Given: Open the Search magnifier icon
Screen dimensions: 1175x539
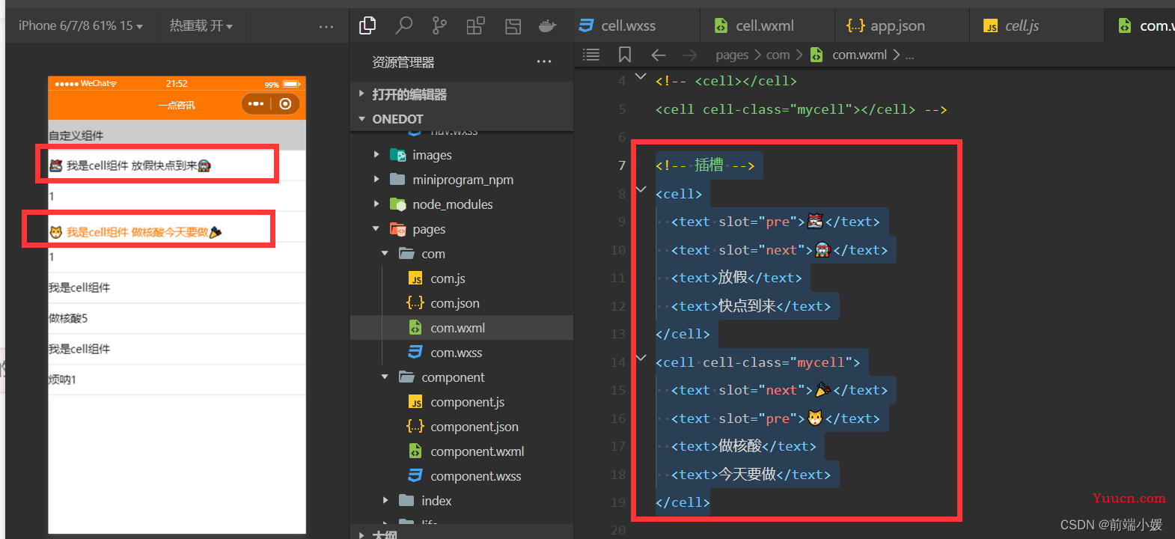Looking at the screenshot, I should 404,26.
